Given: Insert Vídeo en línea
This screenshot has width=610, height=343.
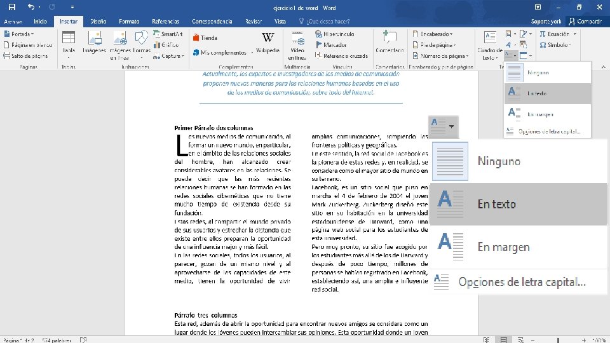Looking at the screenshot, I should 297,44.
